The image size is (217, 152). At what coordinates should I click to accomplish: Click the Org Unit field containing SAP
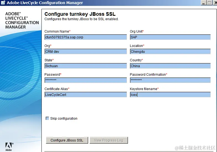(170, 37)
